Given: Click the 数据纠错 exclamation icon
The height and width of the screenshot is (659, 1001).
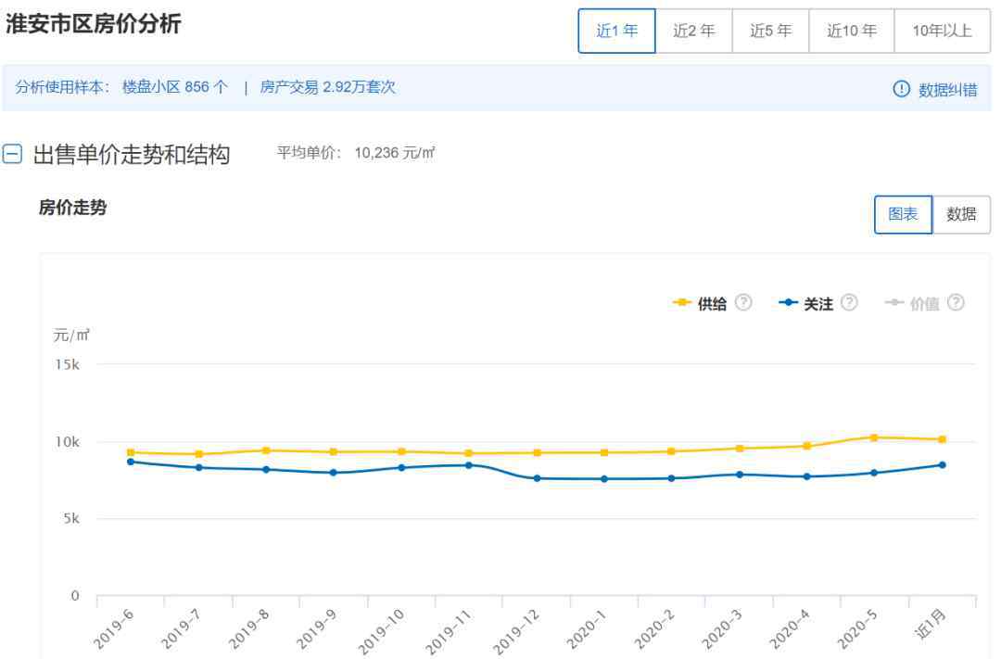Looking at the screenshot, I should [901, 89].
